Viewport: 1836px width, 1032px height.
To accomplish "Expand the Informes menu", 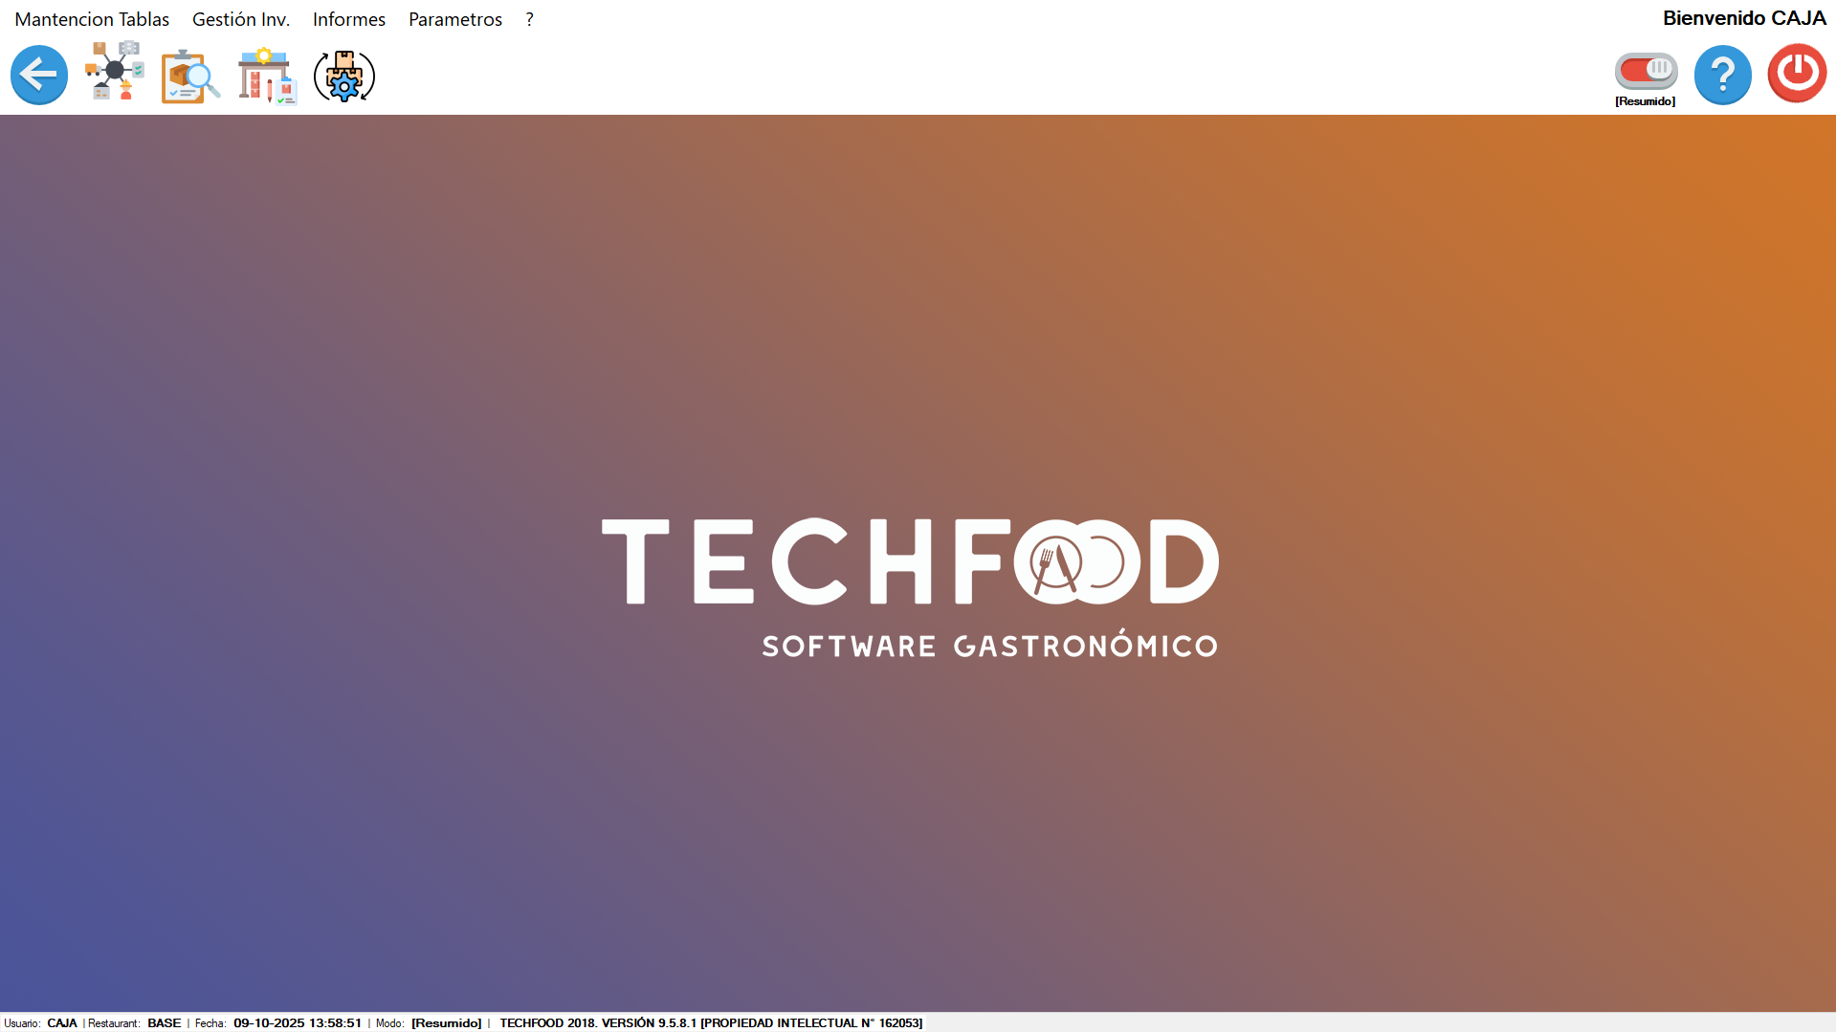I will [x=349, y=19].
